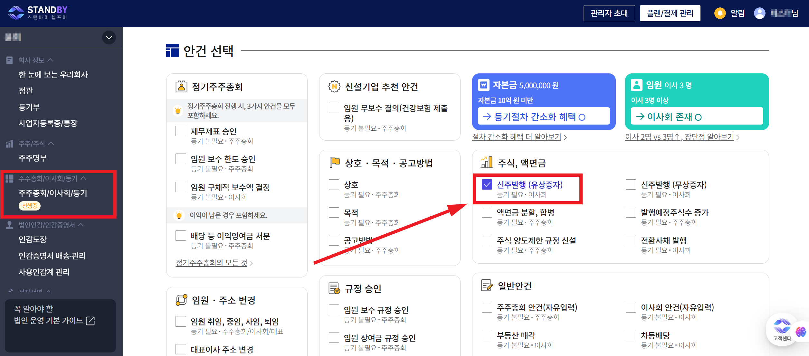The image size is (809, 356).
Task: Open the 고객센터 chat widget
Action: (782, 330)
